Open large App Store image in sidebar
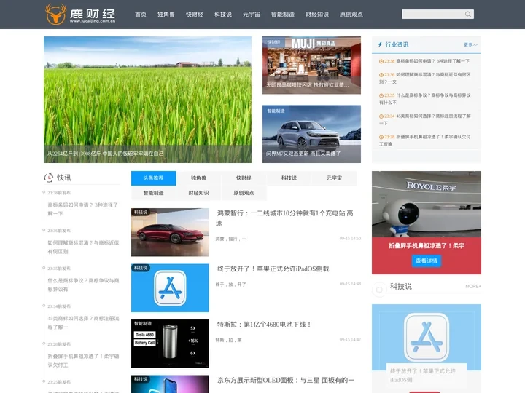 pyautogui.click(x=427, y=338)
